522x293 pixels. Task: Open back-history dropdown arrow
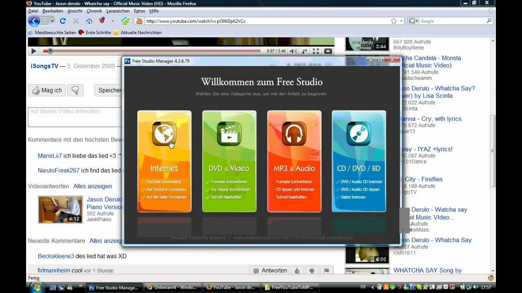point(53,21)
